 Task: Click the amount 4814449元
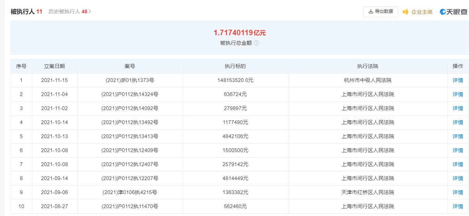(x=235, y=178)
